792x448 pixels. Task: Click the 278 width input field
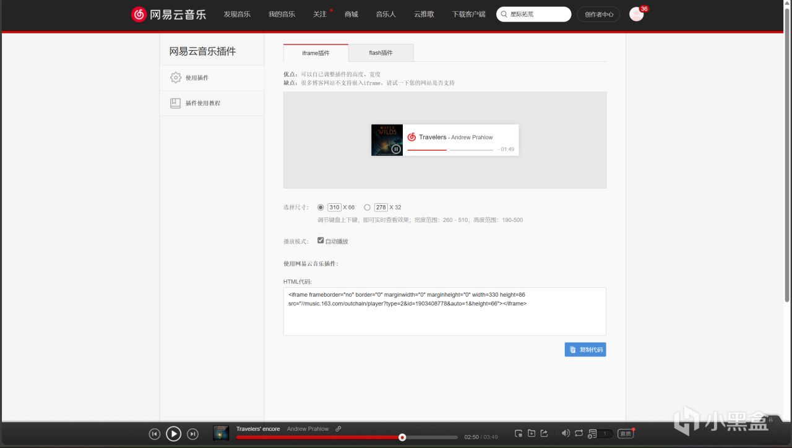(381, 208)
